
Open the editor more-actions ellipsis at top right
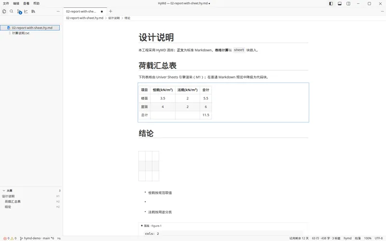coord(382,11)
